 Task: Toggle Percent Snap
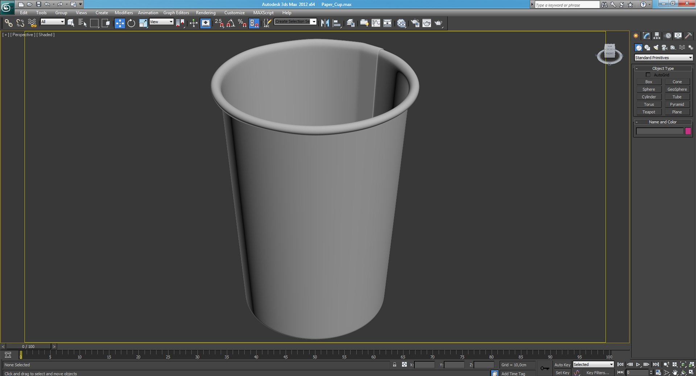coord(242,23)
